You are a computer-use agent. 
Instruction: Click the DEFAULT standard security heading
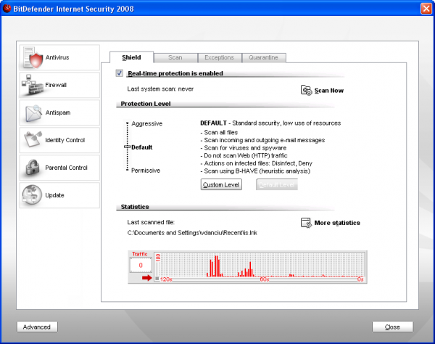tap(270, 123)
